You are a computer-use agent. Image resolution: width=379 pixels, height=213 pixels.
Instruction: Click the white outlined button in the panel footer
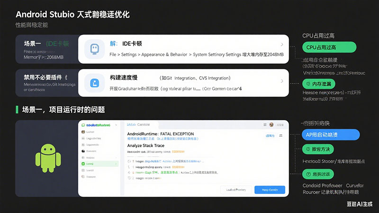pos(236,190)
